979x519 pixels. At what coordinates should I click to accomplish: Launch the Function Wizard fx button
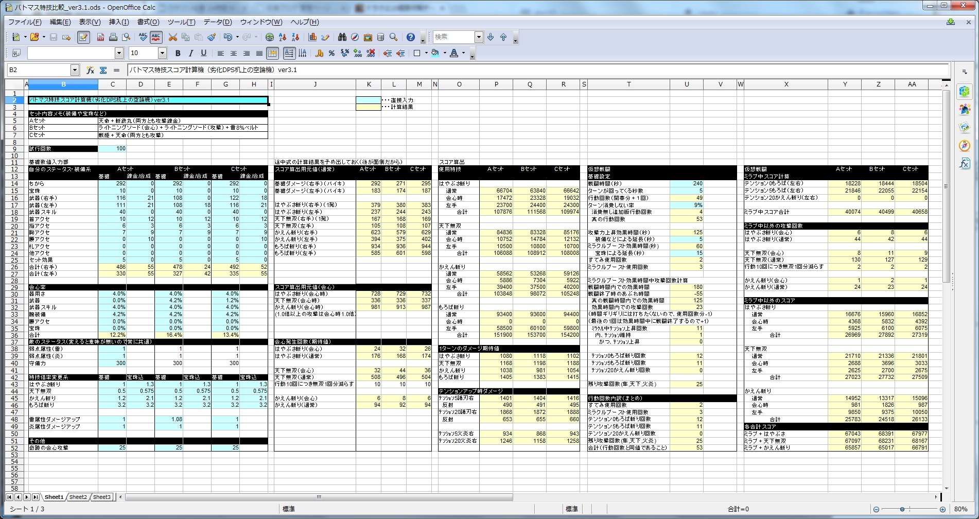tap(91, 70)
